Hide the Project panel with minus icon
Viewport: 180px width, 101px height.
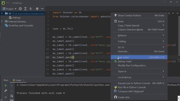click(42, 9)
